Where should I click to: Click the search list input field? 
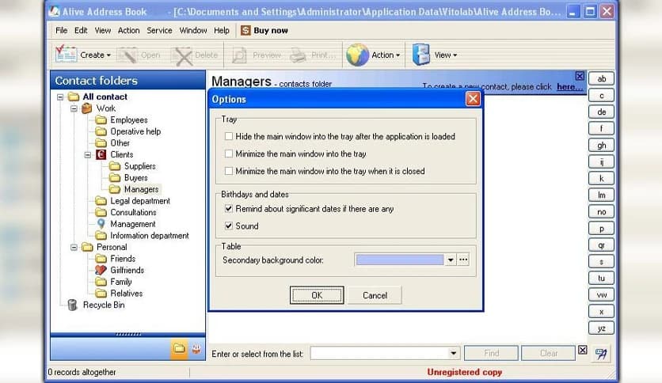tap(379, 353)
